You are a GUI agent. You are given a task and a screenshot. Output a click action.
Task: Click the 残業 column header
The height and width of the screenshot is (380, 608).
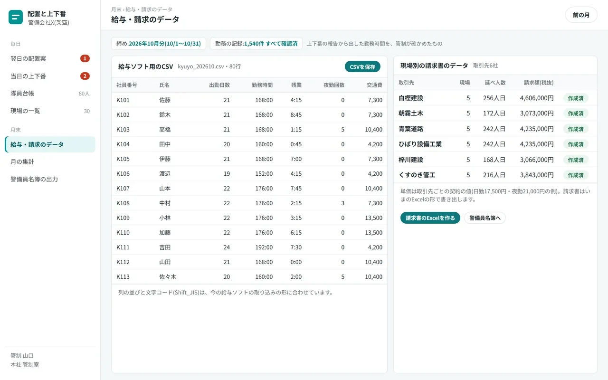click(296, 85)
